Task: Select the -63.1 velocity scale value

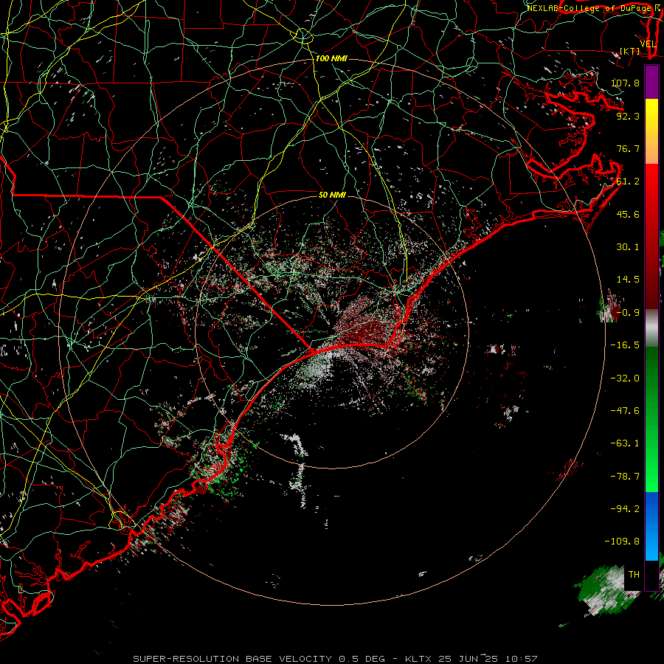Action: coord(625,443)
